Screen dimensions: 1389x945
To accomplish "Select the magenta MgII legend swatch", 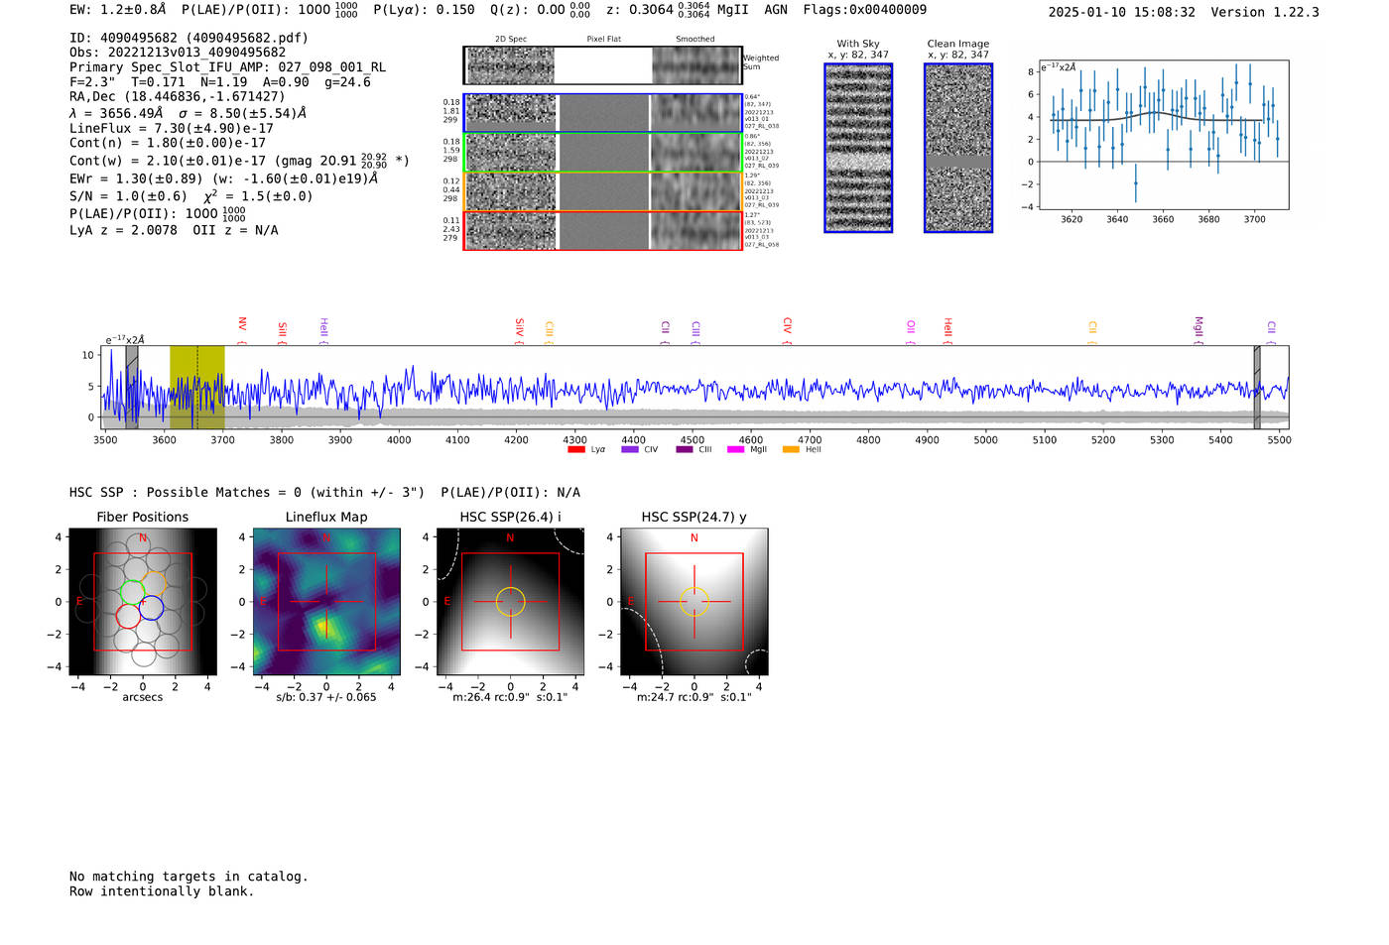I will pyautogui.click(x=735, y=450).
